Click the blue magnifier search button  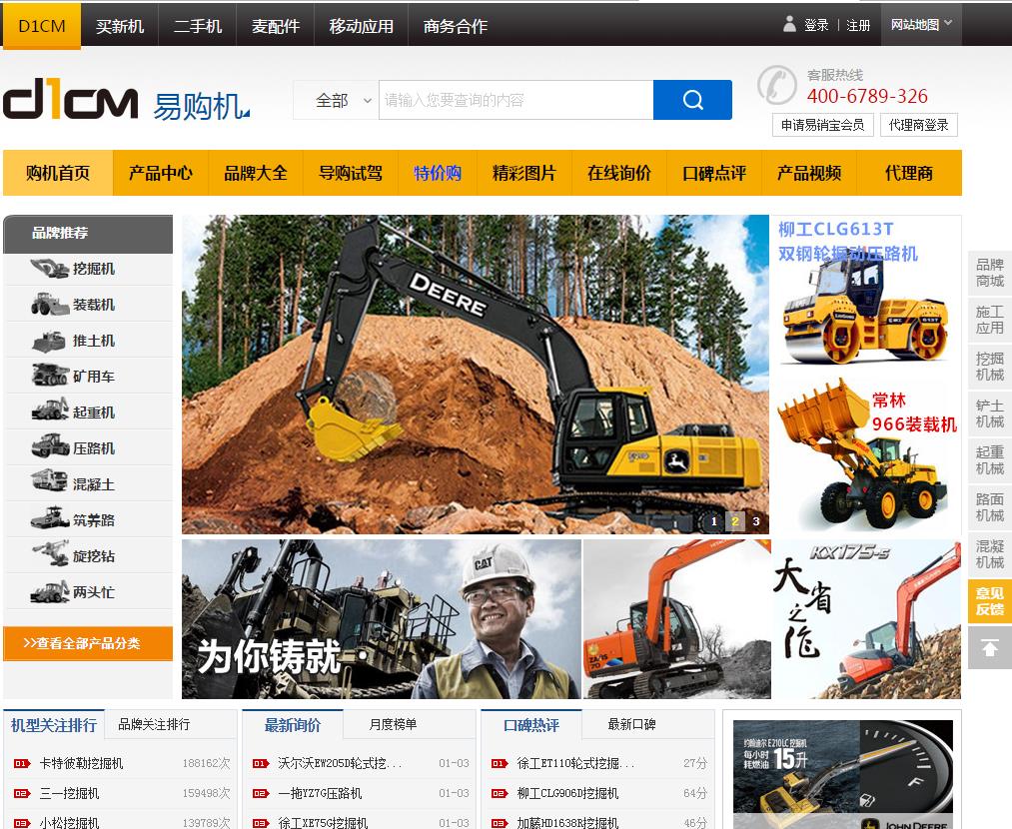pyautogui.click(x=692, y=100)
